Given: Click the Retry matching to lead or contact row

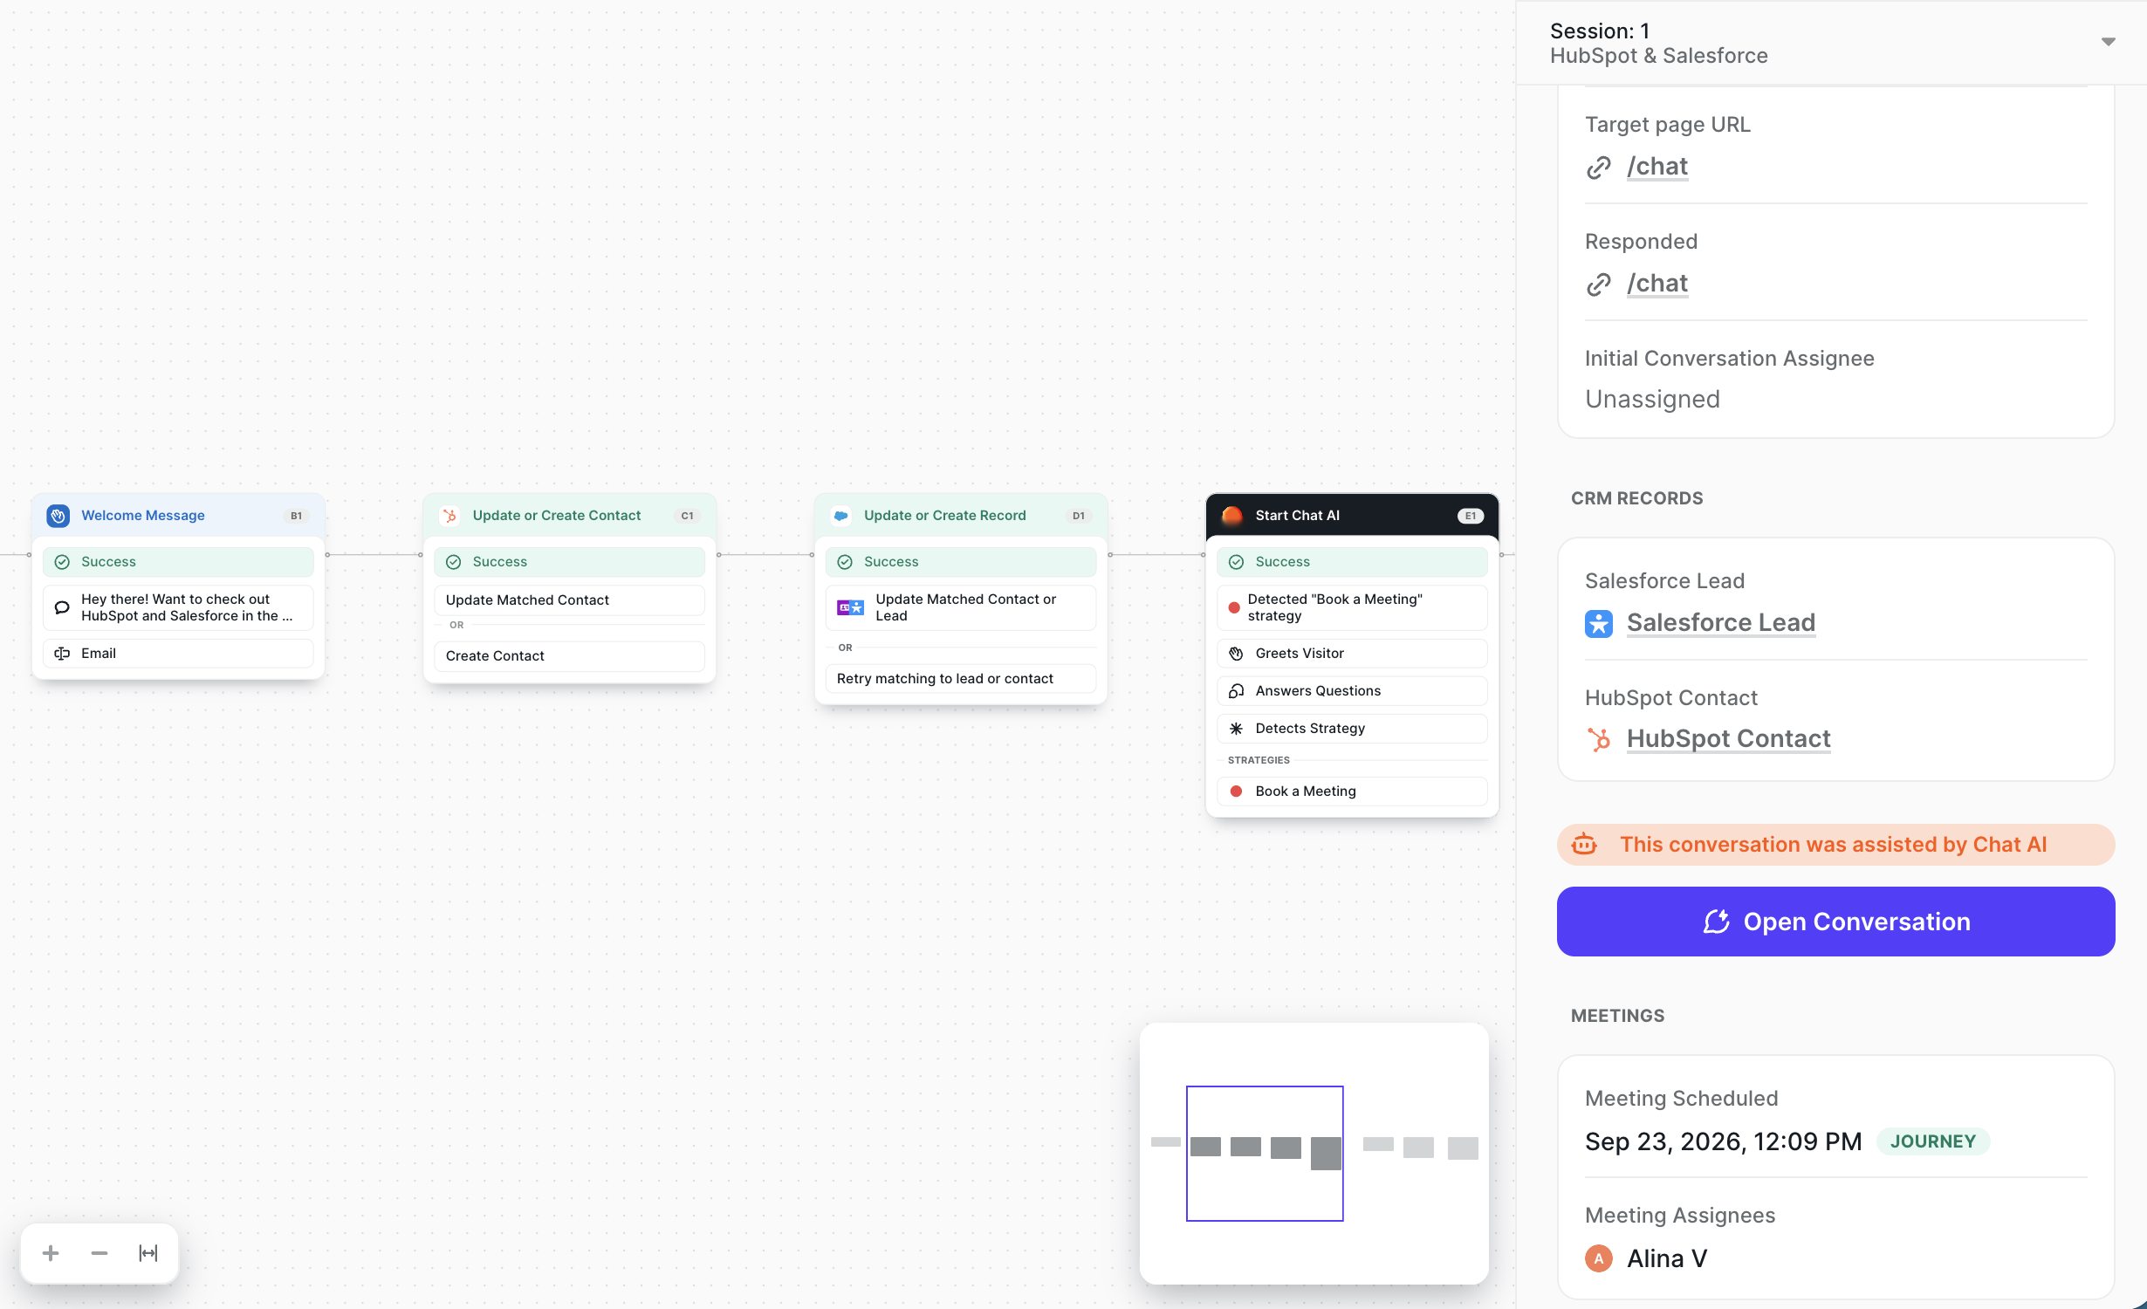Looking at the screenshot, I should (x=961, y=679).
